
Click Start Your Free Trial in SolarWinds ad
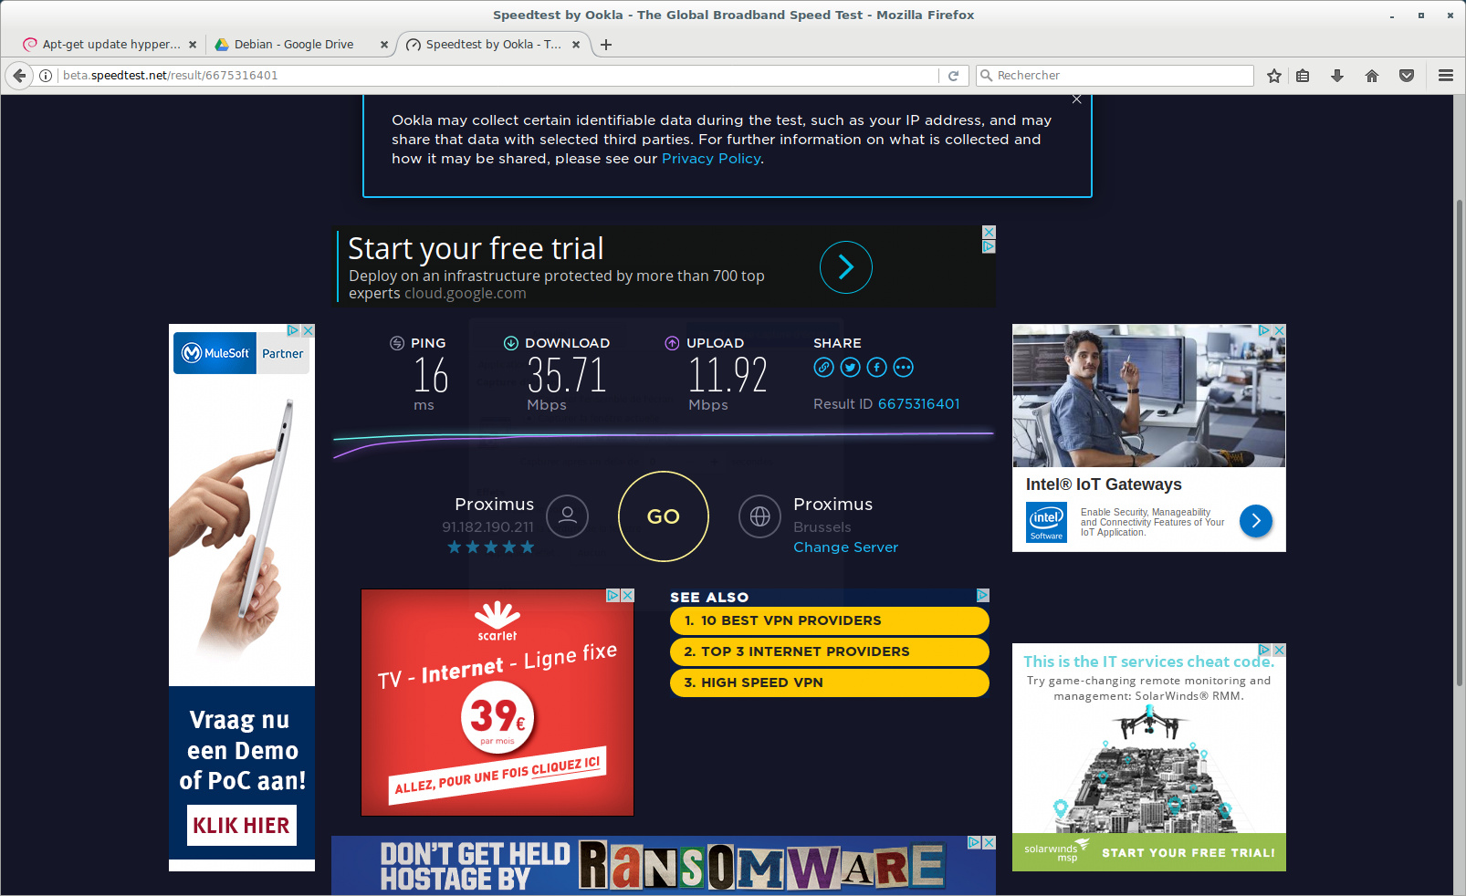coord(1189,853)
